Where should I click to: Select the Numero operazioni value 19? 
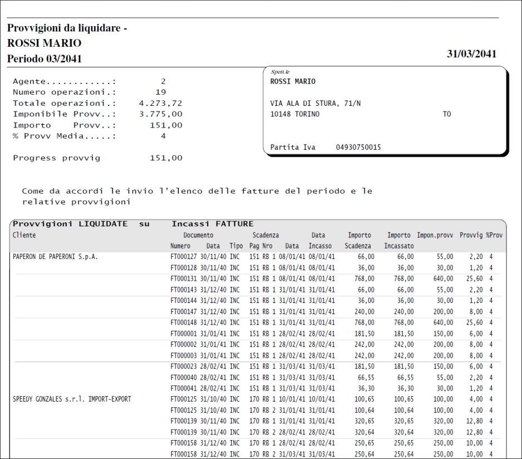[160, 92]
